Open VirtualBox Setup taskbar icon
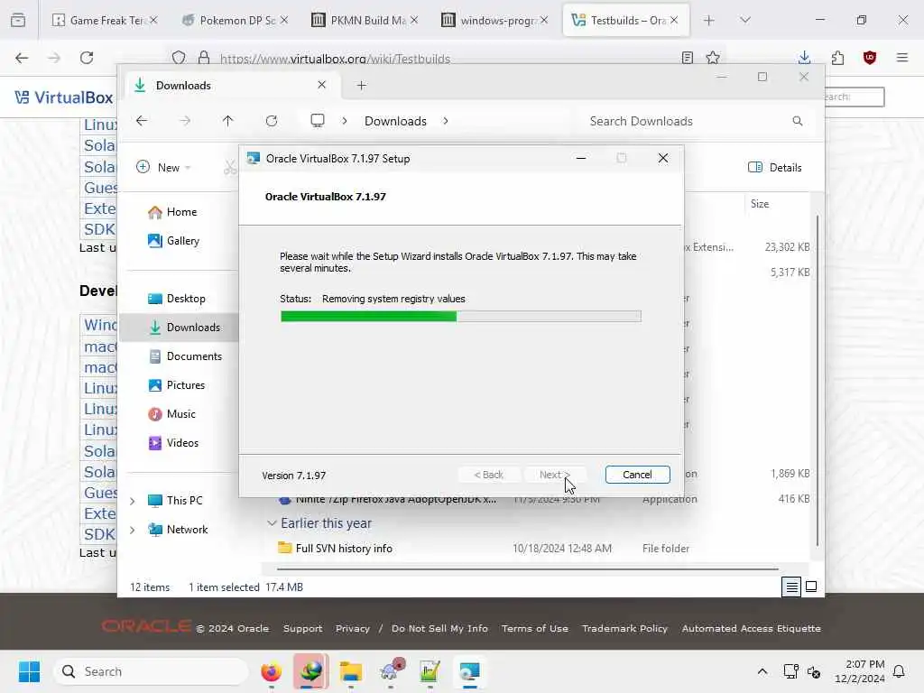This screenshot has height=693, width=924. click(x=469, y=671)
